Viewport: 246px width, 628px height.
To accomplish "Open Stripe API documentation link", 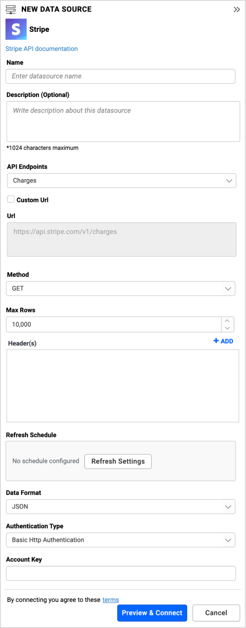I will pyautogui.click(x=42, y=49).
